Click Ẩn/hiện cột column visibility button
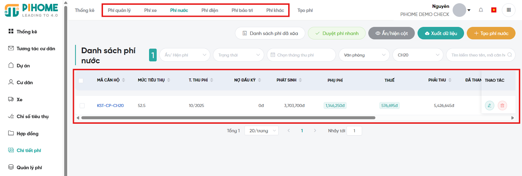522x176 pixels. [391, 33]
